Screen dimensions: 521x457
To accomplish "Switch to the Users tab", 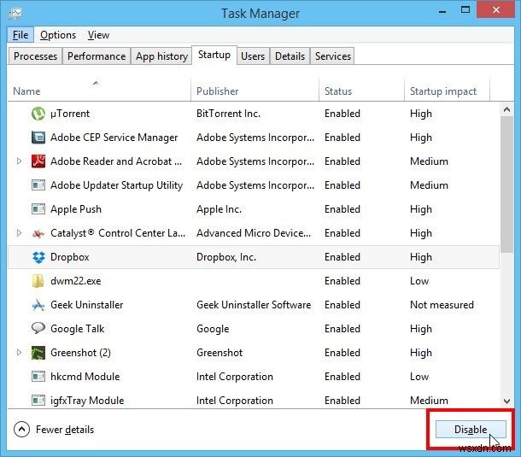I will tap(253, 56).
